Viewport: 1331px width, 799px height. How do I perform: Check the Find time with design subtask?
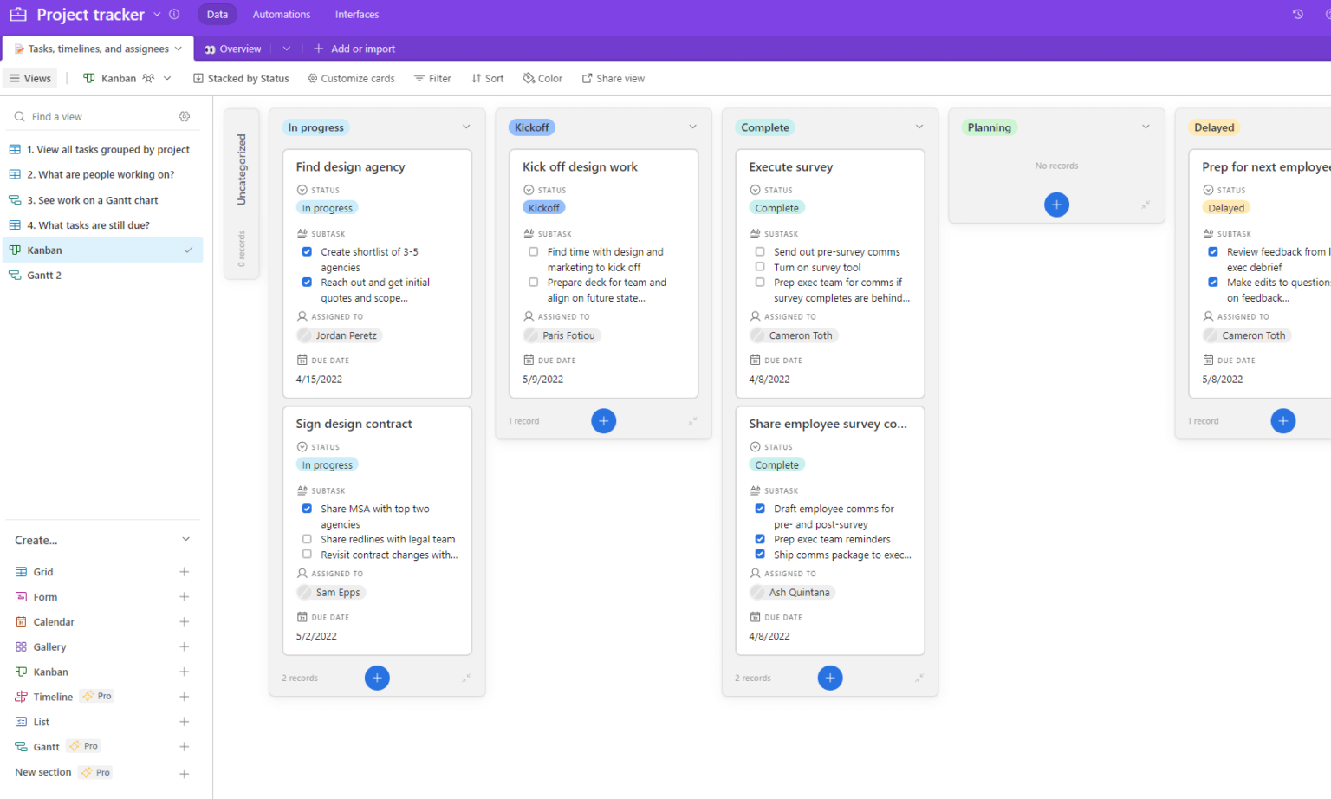point(533,251)
